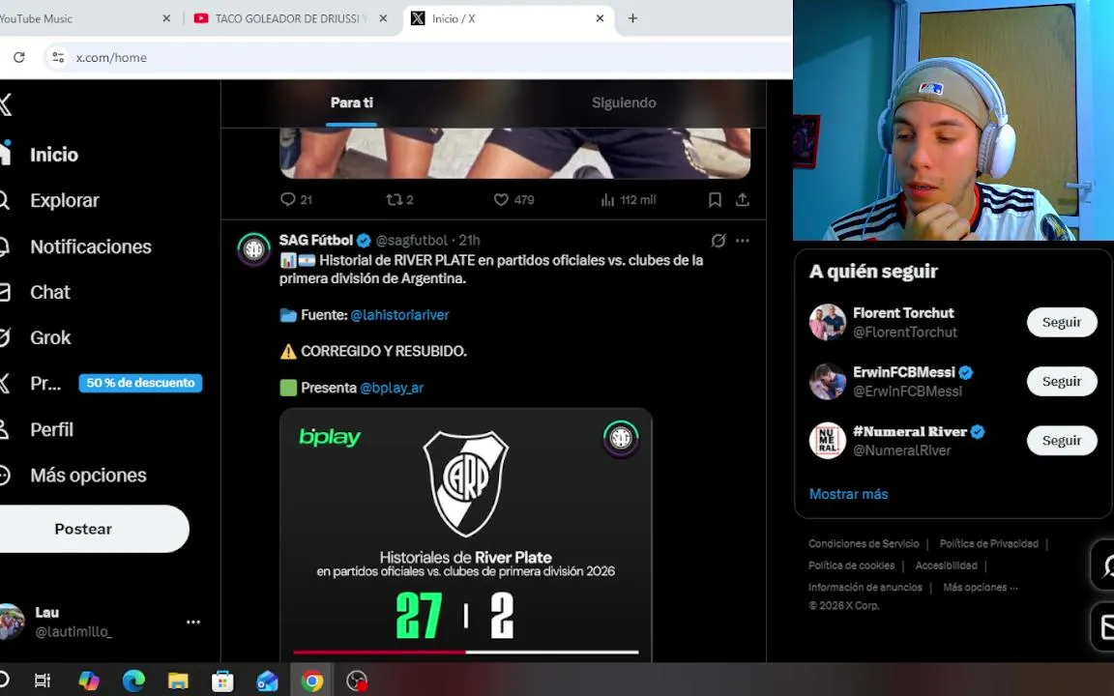Click the X logo icon in sidebar

(5, 105)
